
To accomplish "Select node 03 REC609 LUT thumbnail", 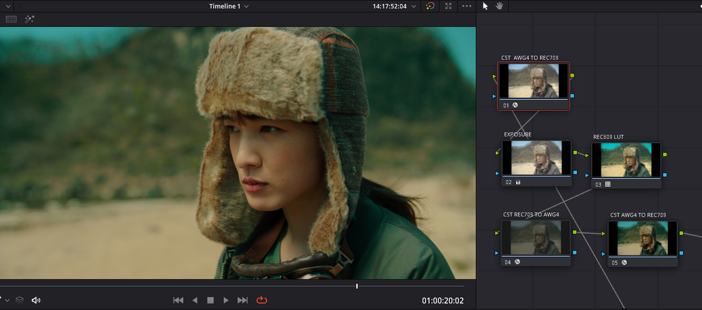I will pyautogui.click(x=626, y=160).
